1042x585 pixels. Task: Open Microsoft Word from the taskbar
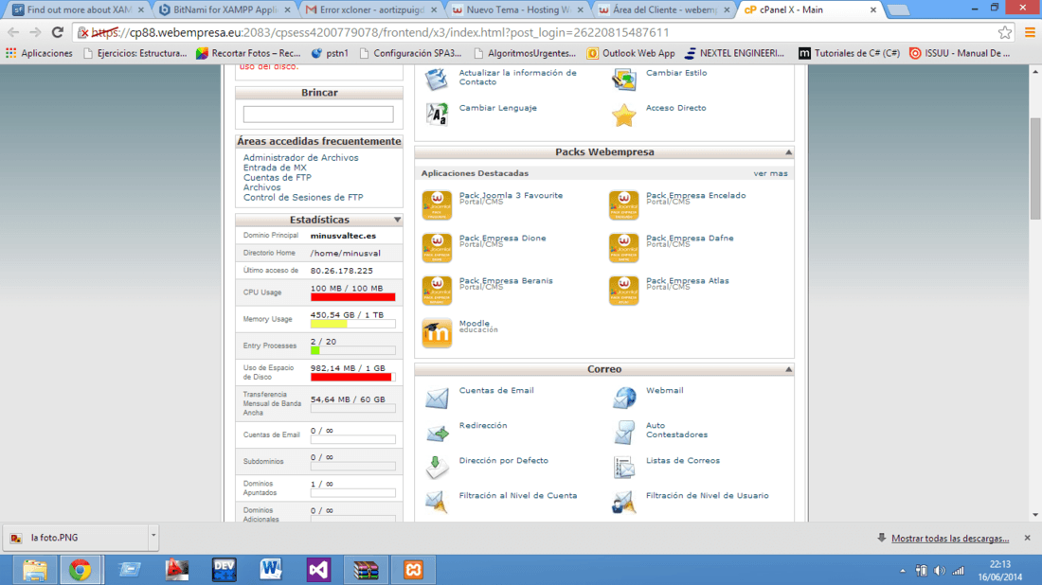point(271,570)
